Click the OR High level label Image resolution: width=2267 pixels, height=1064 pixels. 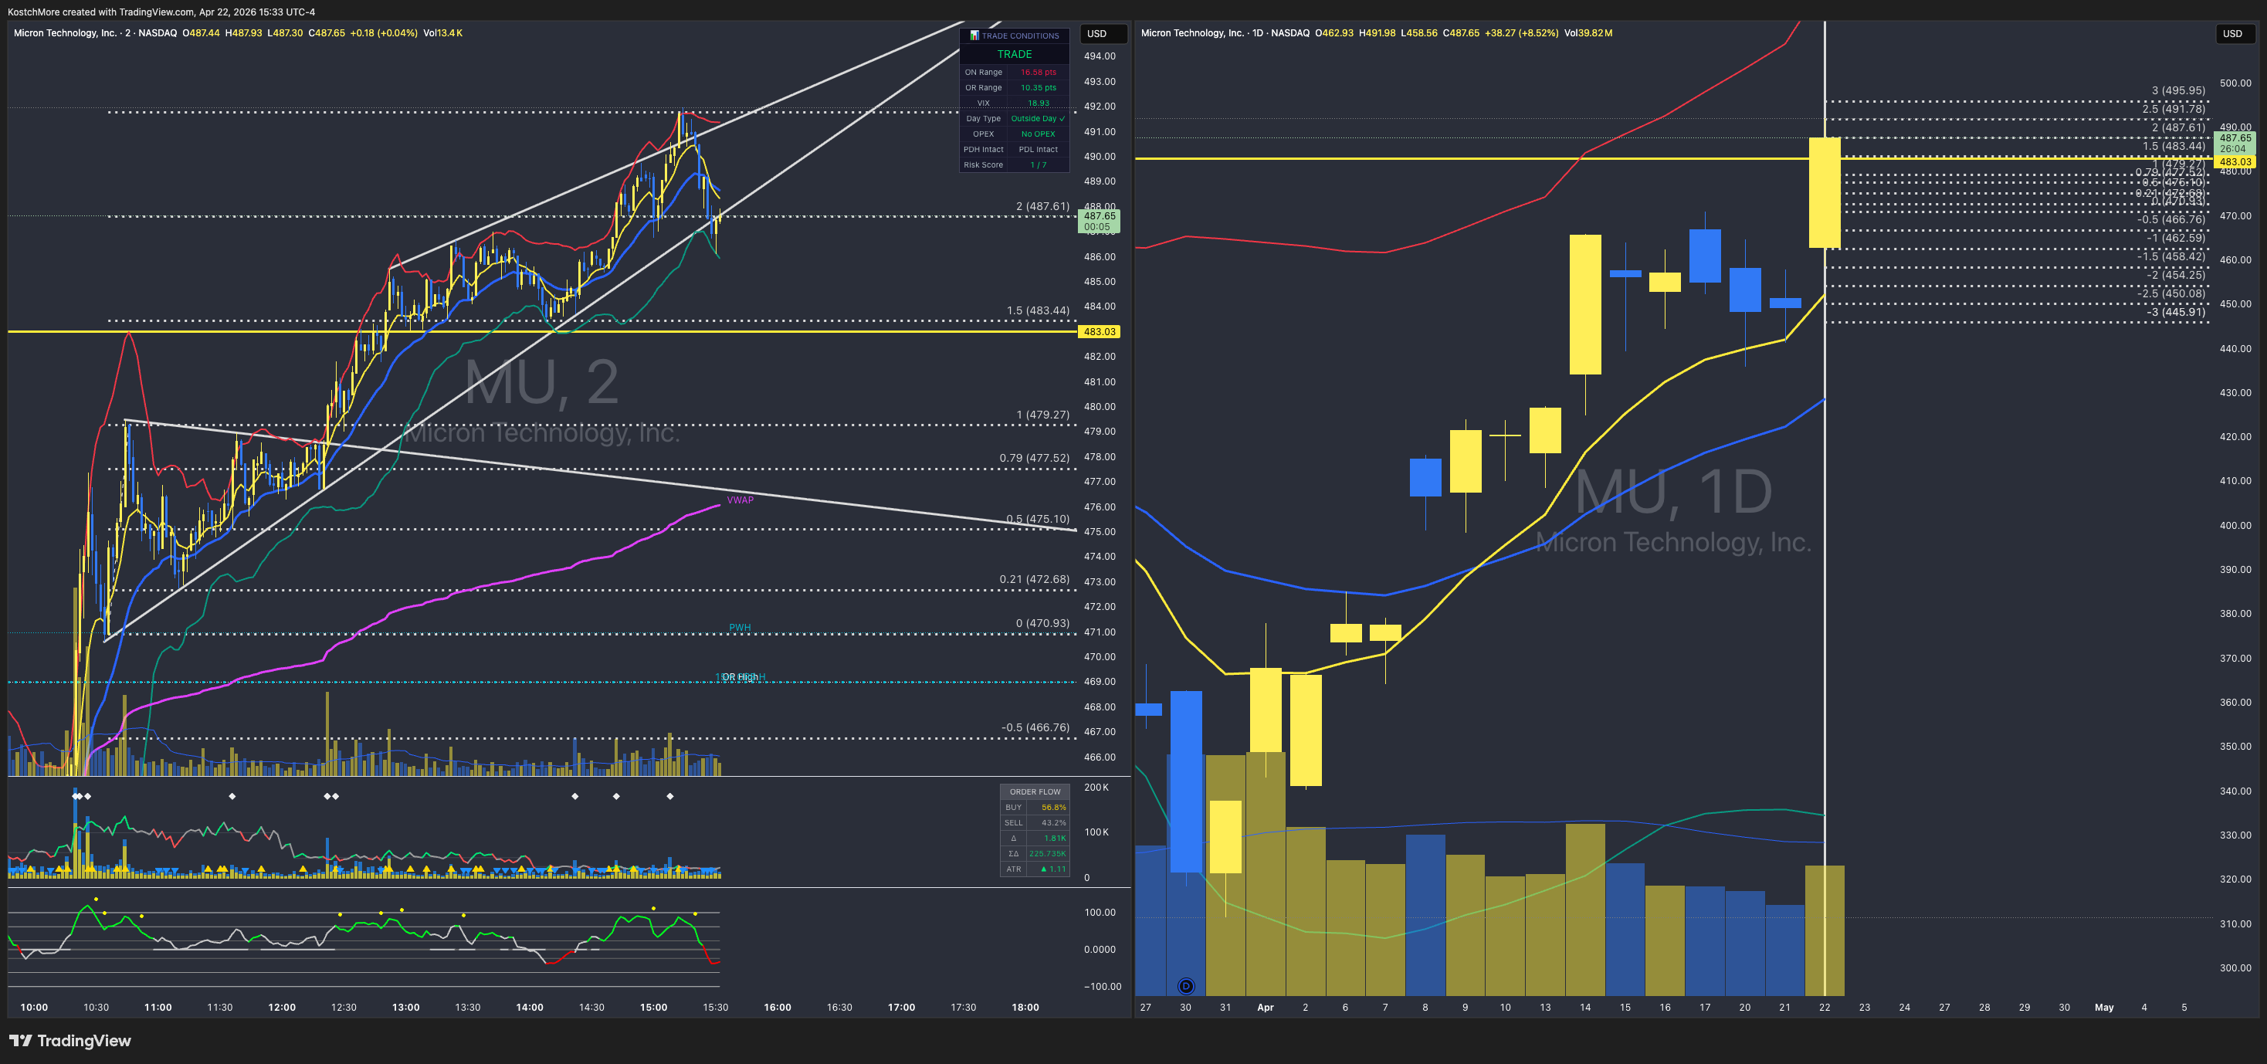pyautogui.click(x=740, y=676)
